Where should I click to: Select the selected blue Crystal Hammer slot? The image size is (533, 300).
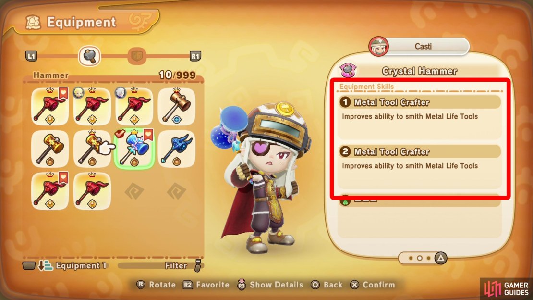click(134, 149)
